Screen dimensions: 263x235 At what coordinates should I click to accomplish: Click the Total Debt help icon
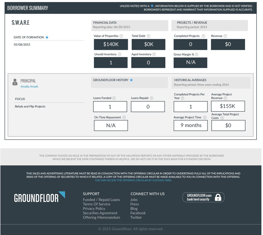click(149, 36)
